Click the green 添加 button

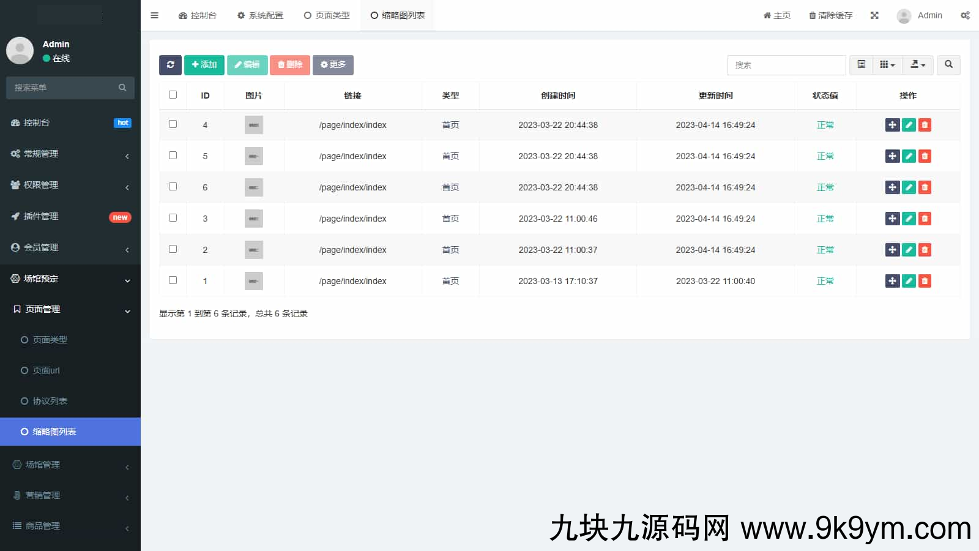click(x=204, y=65)
